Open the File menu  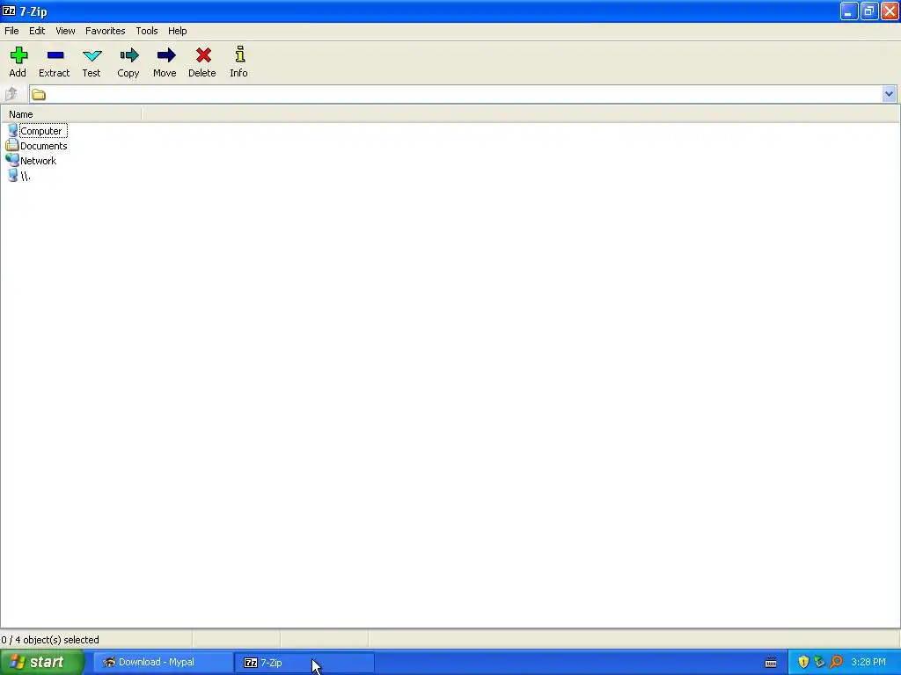[x=11, y=31]
